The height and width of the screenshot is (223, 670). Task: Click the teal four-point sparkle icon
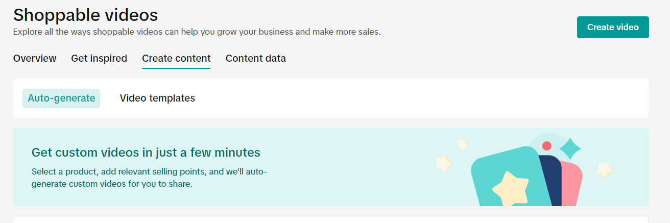point(570,148)
